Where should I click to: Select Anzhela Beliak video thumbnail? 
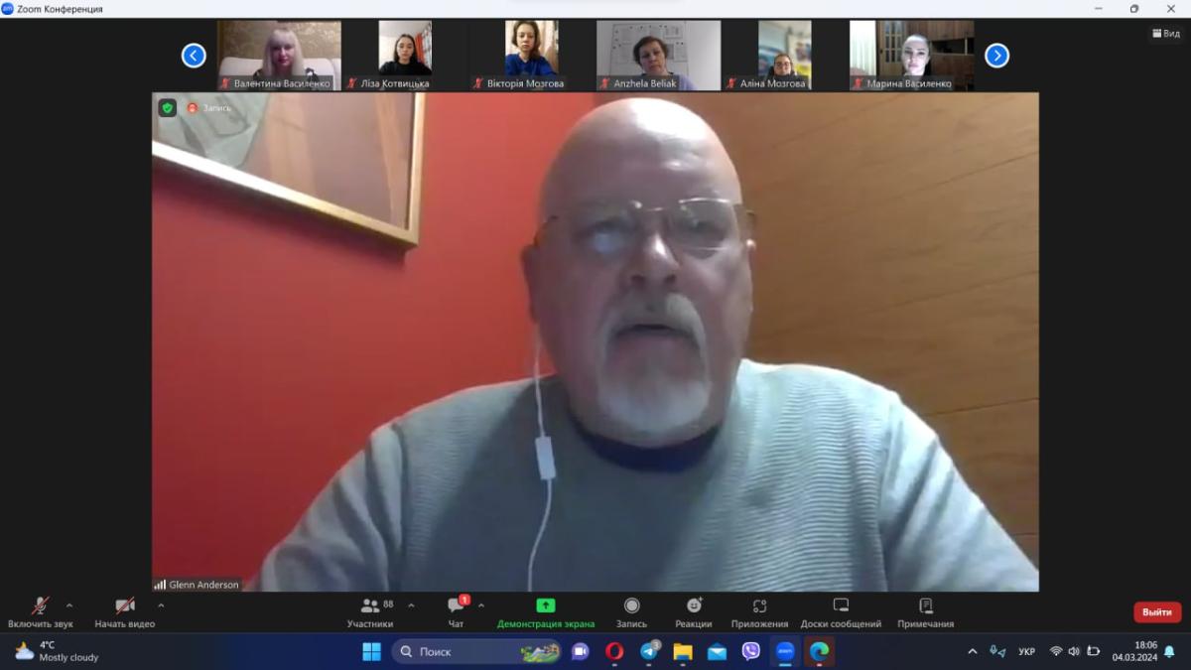point(658,56)
